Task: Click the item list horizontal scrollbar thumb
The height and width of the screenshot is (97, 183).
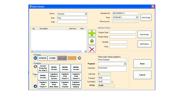Action: (58, 51)
